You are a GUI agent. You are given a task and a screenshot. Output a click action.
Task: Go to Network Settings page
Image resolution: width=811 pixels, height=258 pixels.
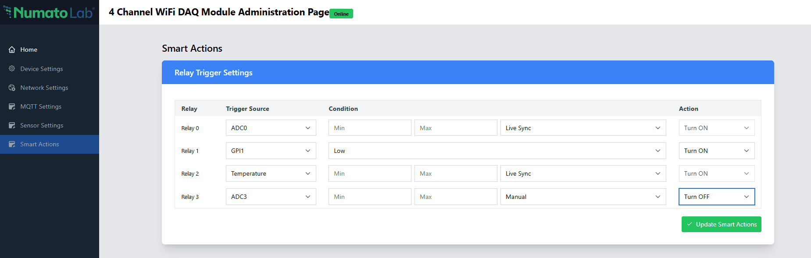pyautogui.click(x=44, y=88)
